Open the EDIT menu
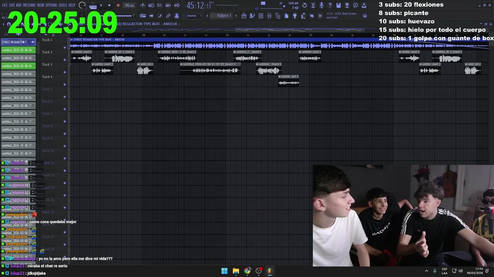The image size is (494, 277). coord(12,5)
